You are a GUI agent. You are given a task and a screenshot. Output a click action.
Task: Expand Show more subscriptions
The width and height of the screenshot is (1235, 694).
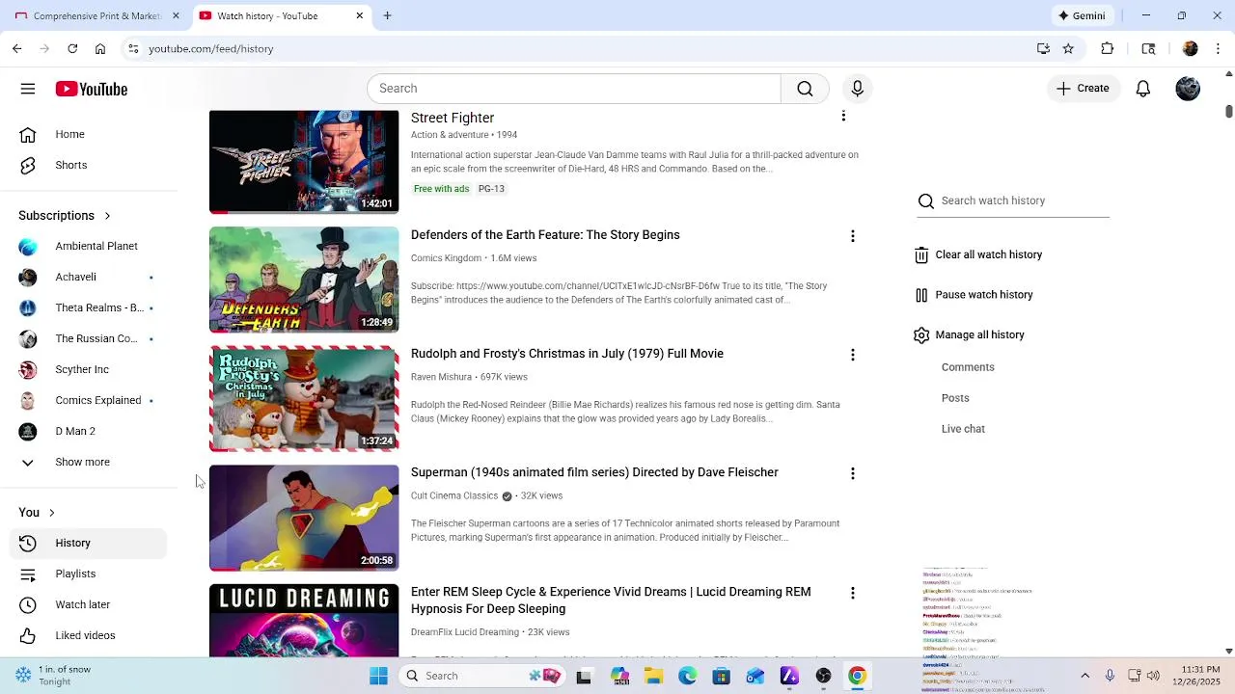point(89,462)
